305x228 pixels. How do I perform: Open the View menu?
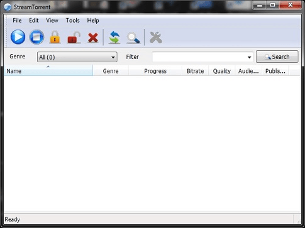point(52,21)
